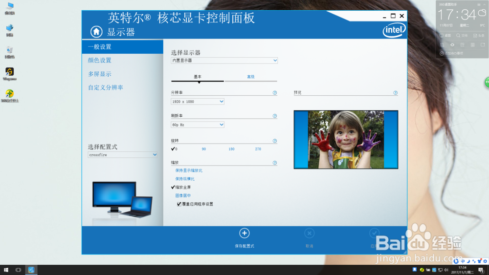Screen dimensions: 489x275
Task: Click the eye icon in 360 widget
Action: click(452, 45)
